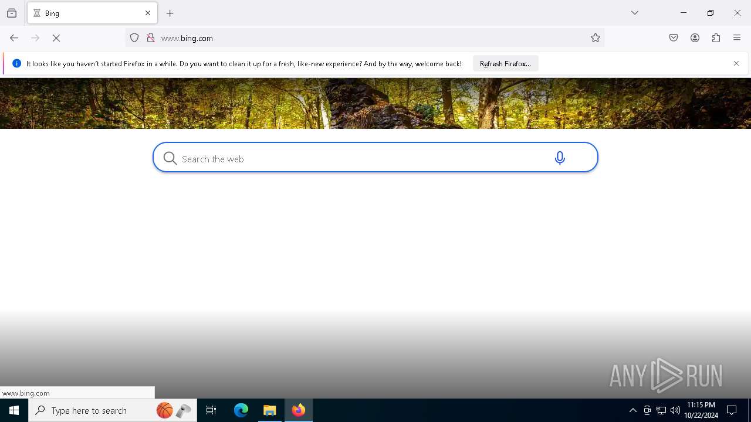Open the Windows Start menu
This screenshot has height=422, width=751.
point(14,410)
